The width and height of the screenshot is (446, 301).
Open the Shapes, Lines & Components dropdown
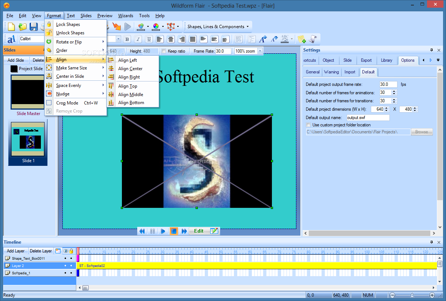point(218,27)
